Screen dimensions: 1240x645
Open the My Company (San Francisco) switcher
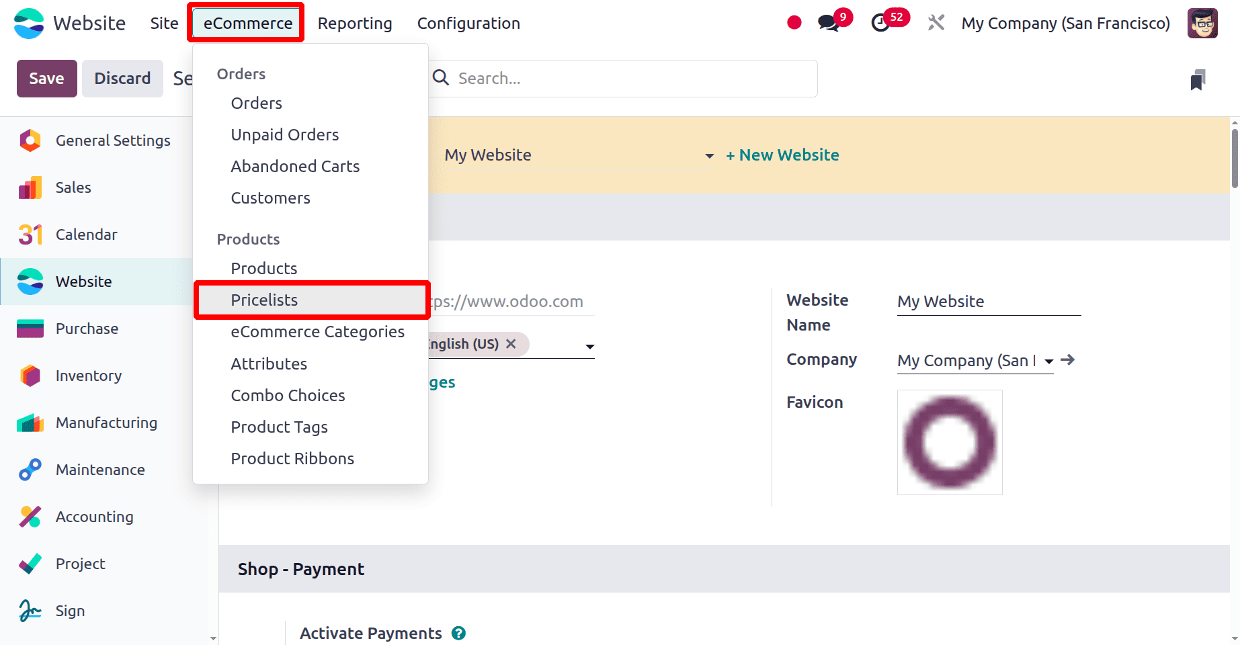tap(1065, 24)
